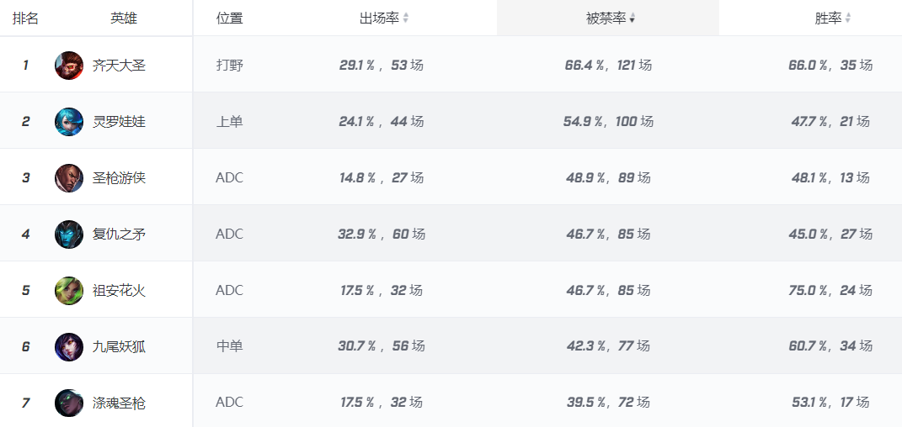This screenshot has width=902, height=427.
Task: Click the 涤魂圣枪 hero portrait icon
Action: coord(69,403)
